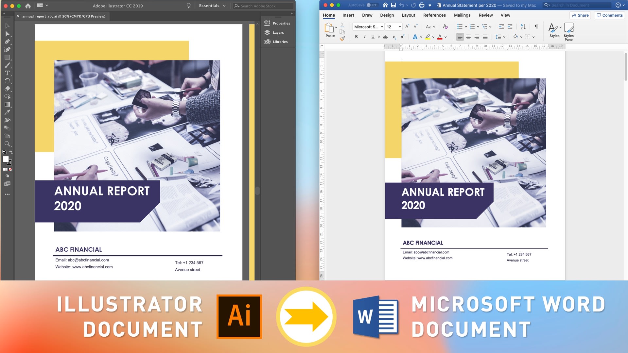628x353 pixels.
Task: Open the Libraries panel
Action: (x=276, y=42)
